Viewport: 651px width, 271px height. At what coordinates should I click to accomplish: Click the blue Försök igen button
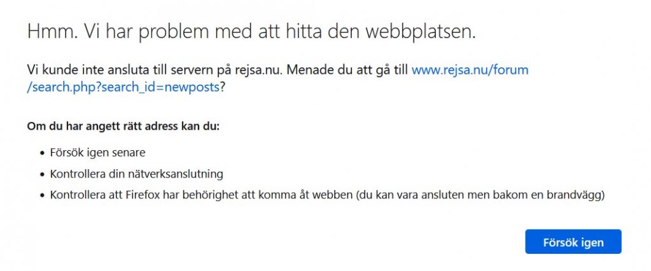click(x=573, y=242)
